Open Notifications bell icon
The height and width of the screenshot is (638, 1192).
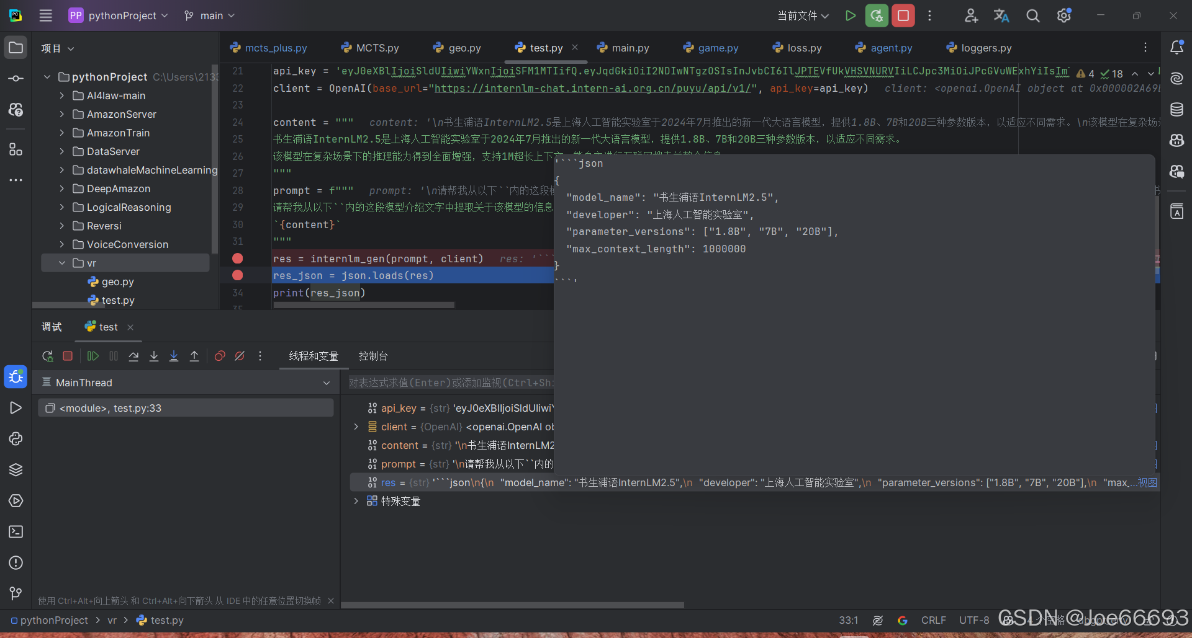point(1176,48)
